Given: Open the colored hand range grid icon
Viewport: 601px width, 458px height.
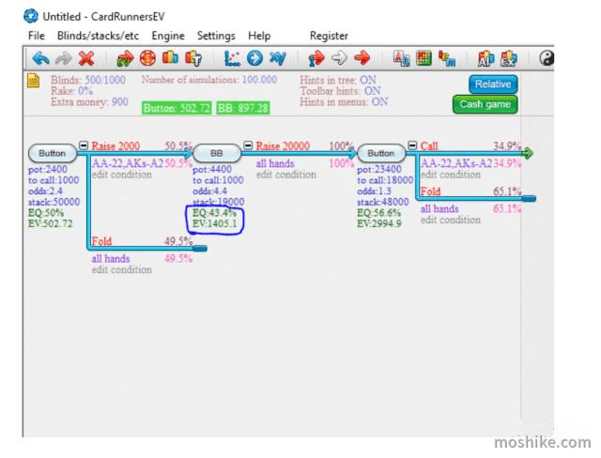Looking at the screenshot, I should tap(424, 58).
